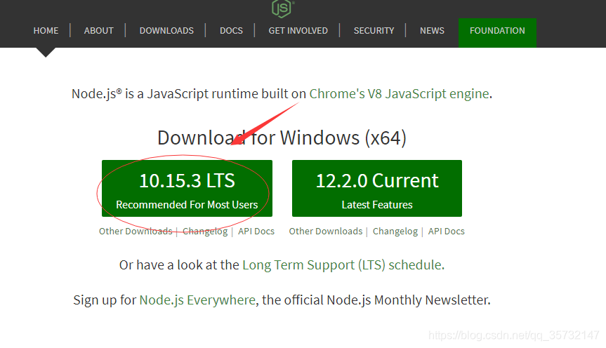
Task: Open the FOUNDATION menu item
Action: pyautogui.click(x=497, y=32)
